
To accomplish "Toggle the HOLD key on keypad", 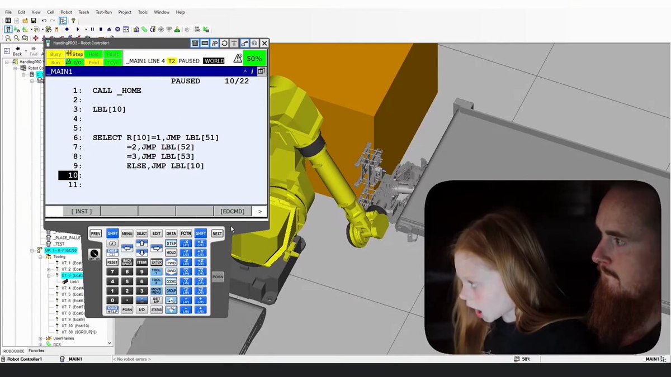I will 171,252.
